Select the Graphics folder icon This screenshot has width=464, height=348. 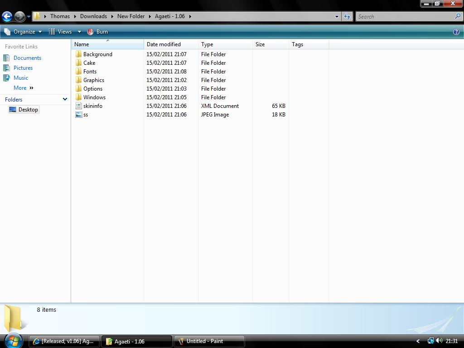pos(78,80)
